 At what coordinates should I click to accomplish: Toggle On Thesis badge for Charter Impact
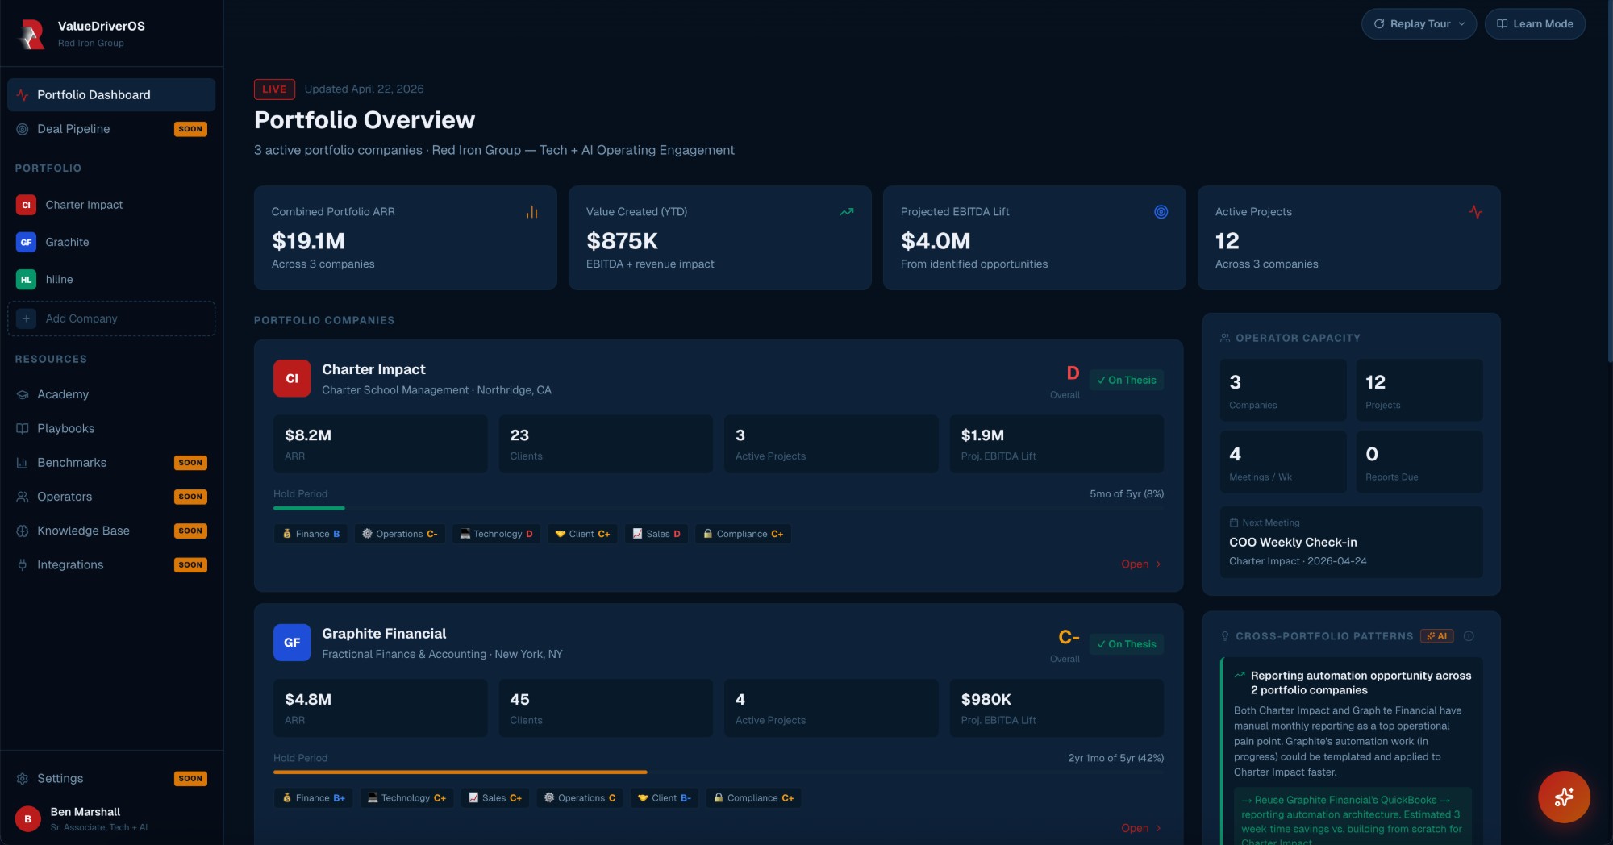(1126, 379)
